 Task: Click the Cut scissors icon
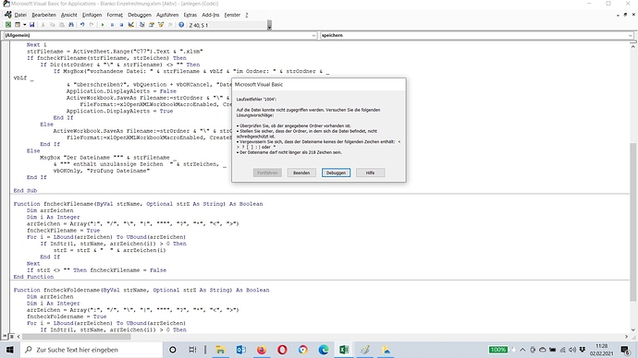point(43,25)
